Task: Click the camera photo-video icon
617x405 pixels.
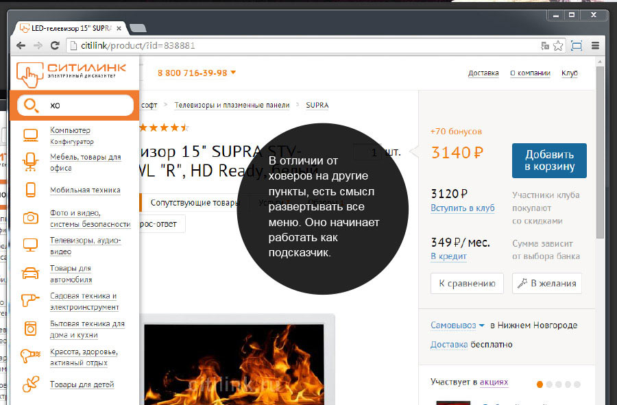Action: (x=31, y=218)
